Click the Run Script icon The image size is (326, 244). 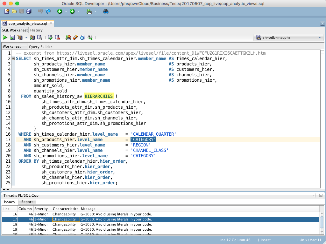coord(12,37)
